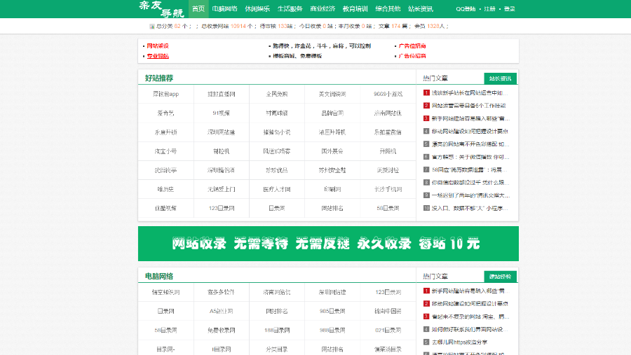Open the 教育培训 navigation menu item
Screen dimensions: 631x355
[355, 9]
